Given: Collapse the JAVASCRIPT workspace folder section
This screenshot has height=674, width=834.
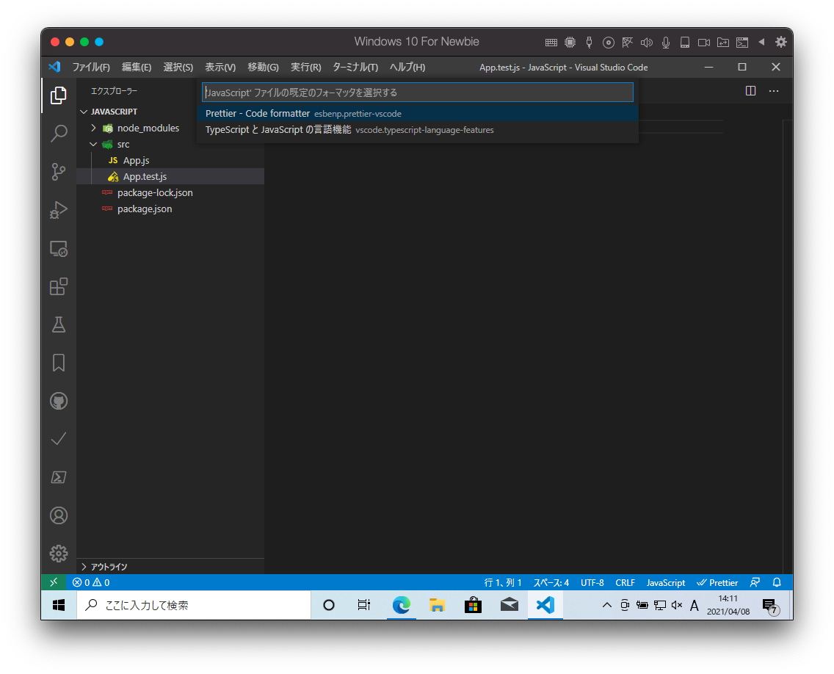Looking at the screenshot, I should coord(114,112).
